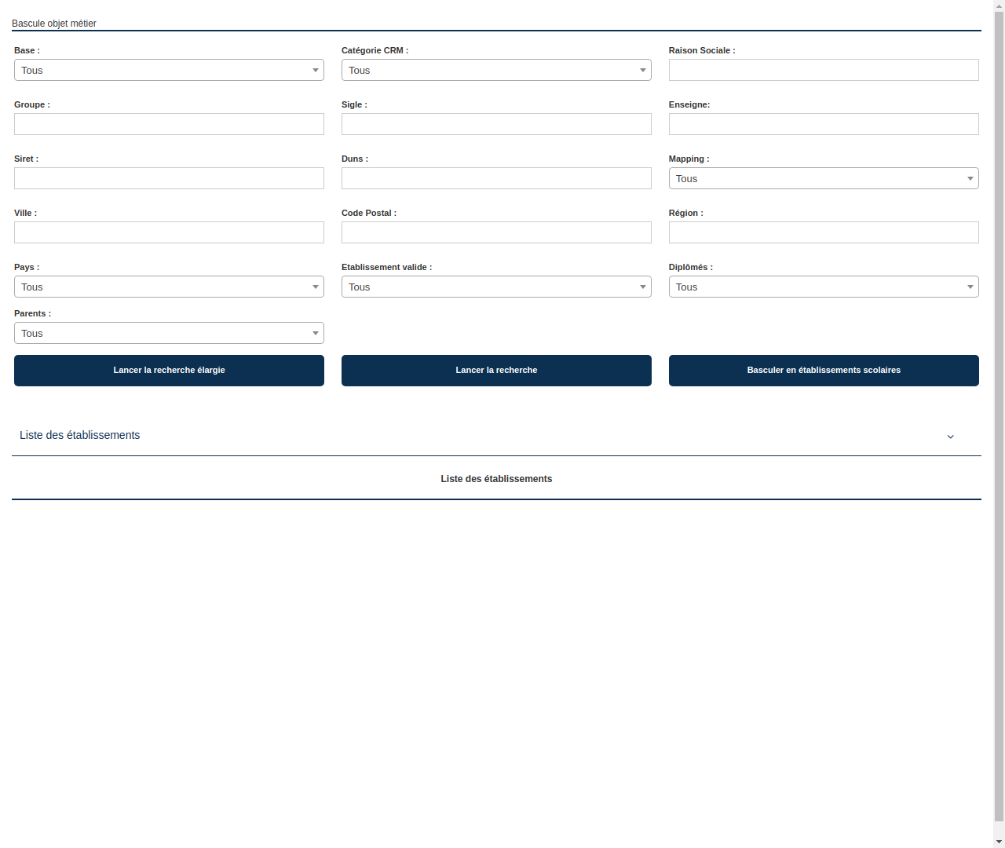Screen dimensions: 1005x848
Task: Click the Basculer en établissements scolaires button
Action: point(823,370)
